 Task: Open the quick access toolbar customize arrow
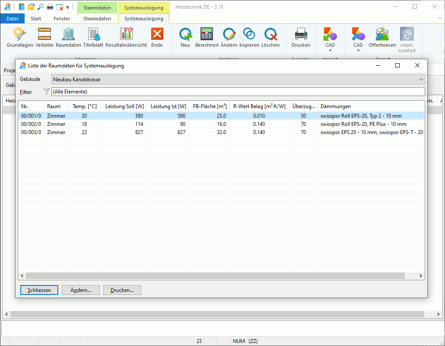pos(67,7)
